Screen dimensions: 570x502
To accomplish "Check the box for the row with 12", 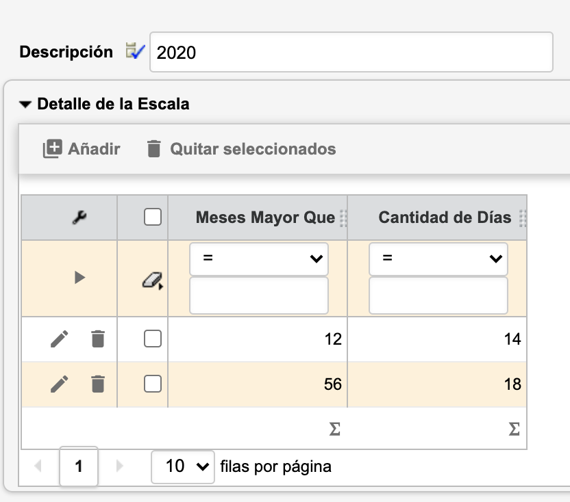I will click(x=153, y=339).
